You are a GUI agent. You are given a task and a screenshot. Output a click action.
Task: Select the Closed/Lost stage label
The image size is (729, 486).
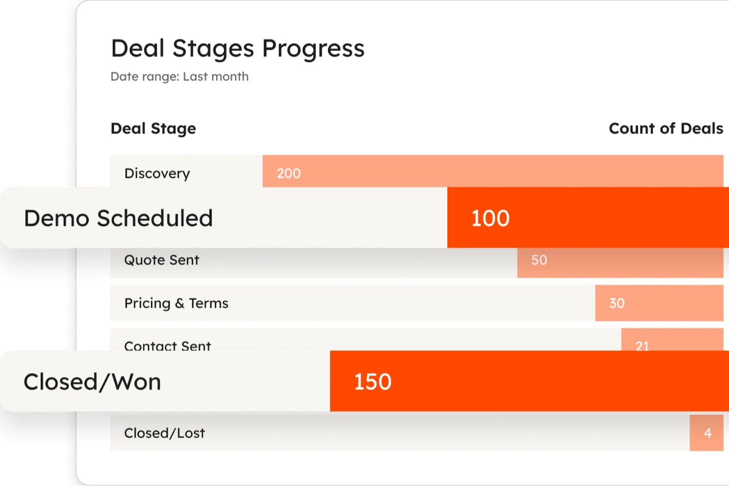(x=164, y=433)
